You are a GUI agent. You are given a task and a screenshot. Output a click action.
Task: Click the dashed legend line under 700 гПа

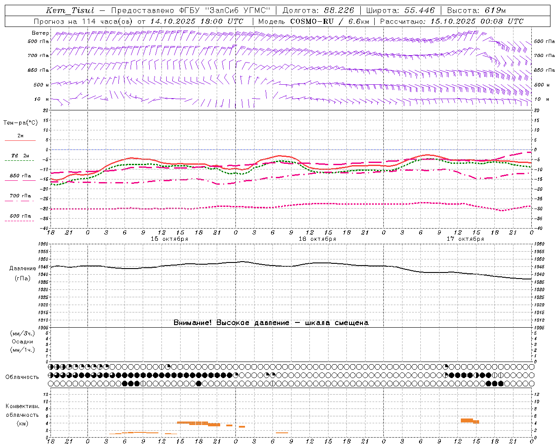[x=19, y=201]
